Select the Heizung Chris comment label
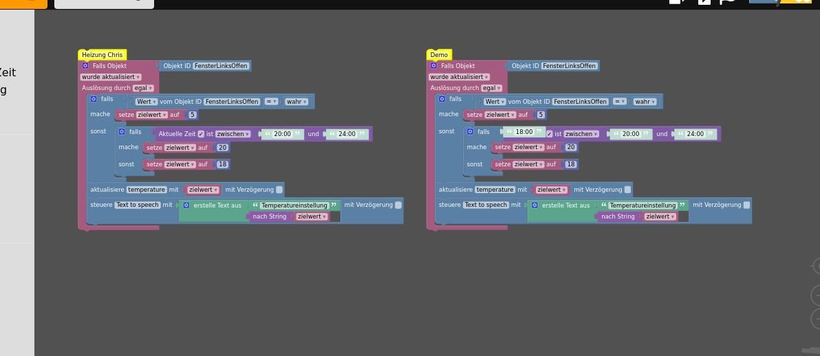This screenshot has height=356, width=820. click(102, 55)
